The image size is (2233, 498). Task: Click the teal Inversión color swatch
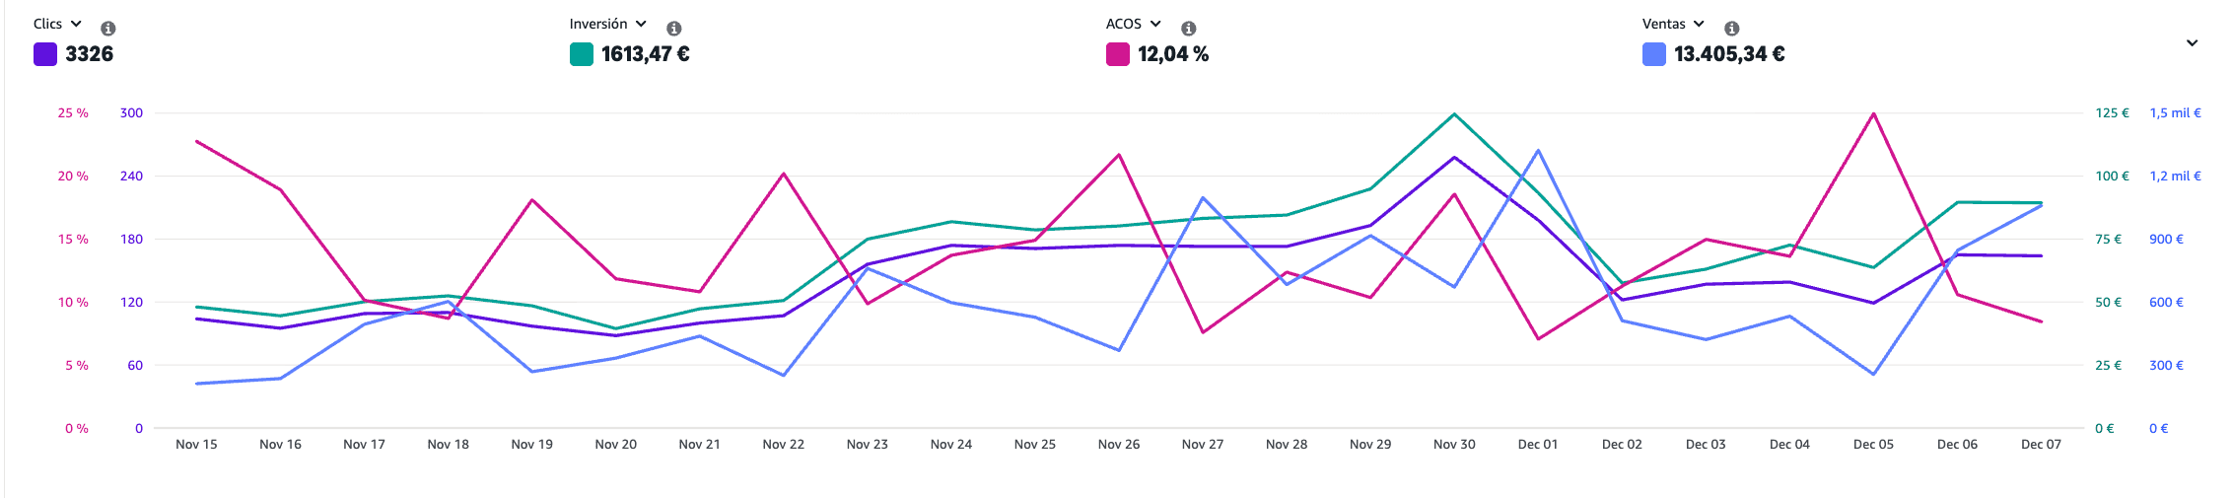pos(582,54)
